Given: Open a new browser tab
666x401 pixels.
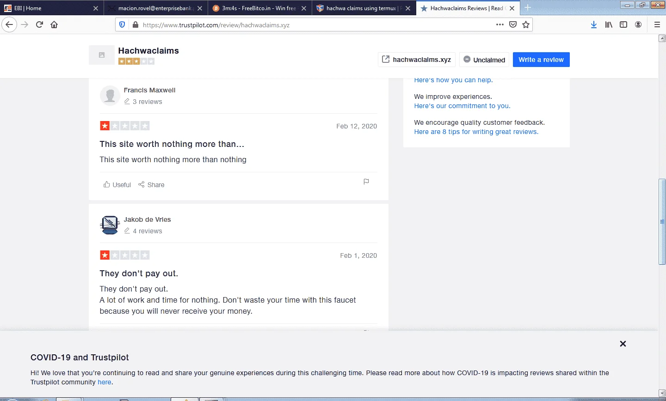Looking at the screenshot, I should tap(528, 8).
